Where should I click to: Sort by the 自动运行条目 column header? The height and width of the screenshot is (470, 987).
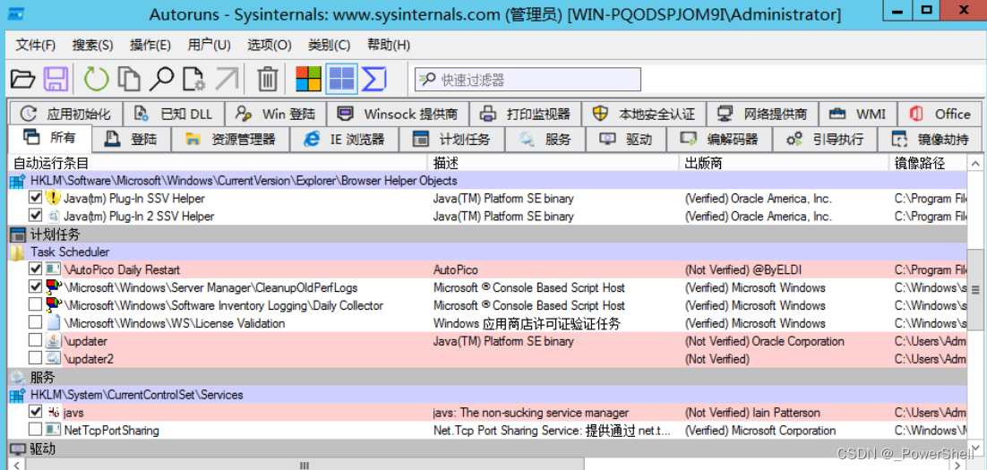[218, 163]
